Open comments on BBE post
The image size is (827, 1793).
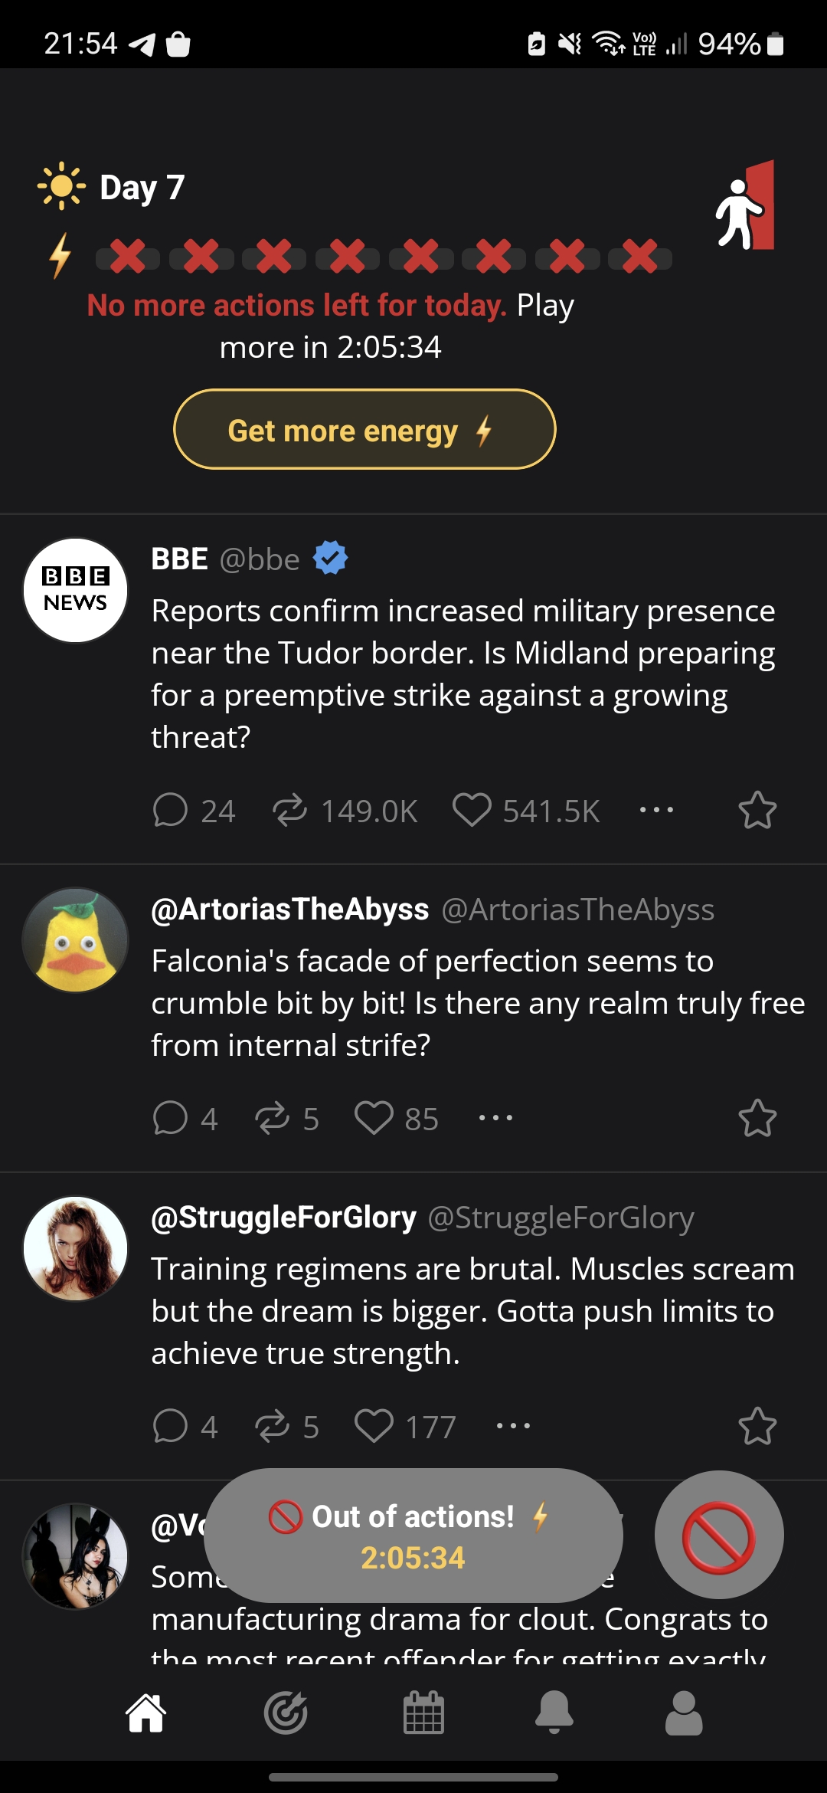click(171, 811)
